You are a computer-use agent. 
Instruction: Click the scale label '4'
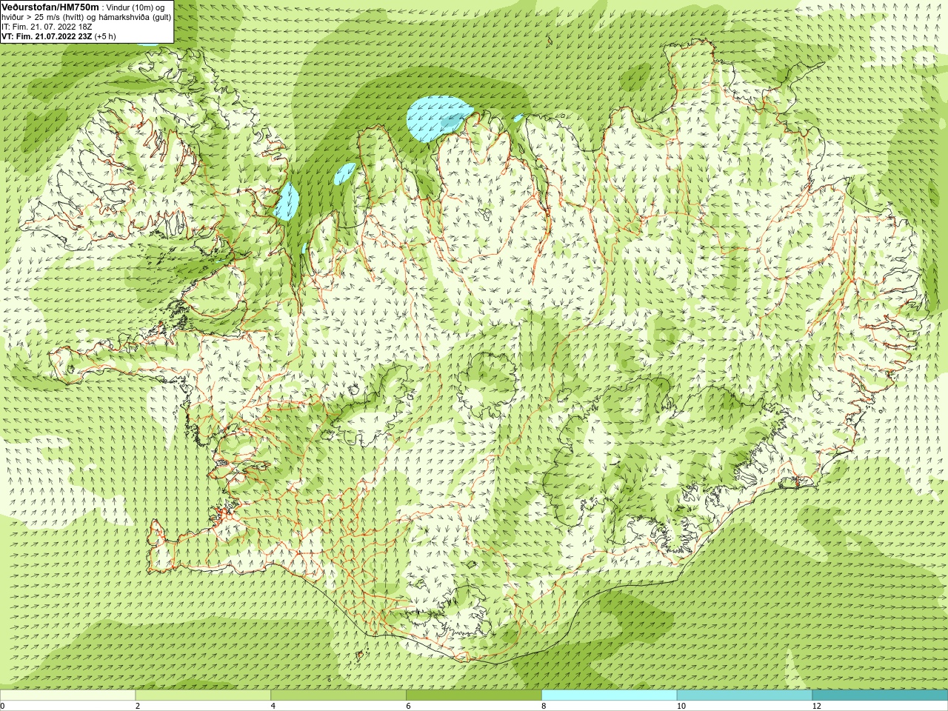pyautogui.click(x=273, y=706)
